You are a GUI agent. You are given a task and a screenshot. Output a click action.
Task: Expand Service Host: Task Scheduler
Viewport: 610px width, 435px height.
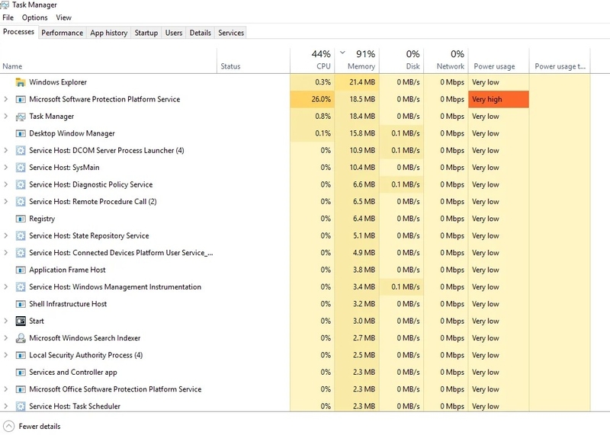[x=6, y=407]
